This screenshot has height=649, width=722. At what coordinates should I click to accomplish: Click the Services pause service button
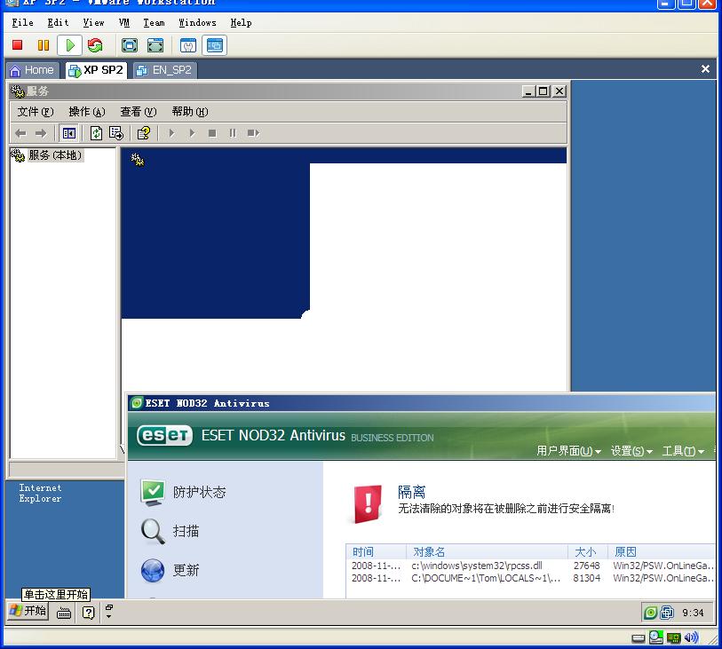pos(233,133)
